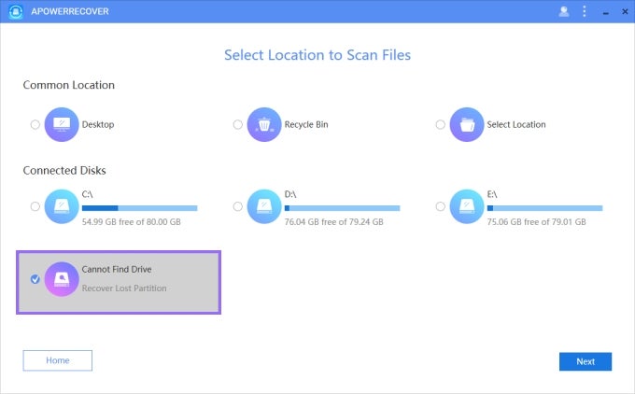The width and height of the screenshot is (635, 394).
Task: Select the Recycle Bin radio button
Action: [238, 124]
